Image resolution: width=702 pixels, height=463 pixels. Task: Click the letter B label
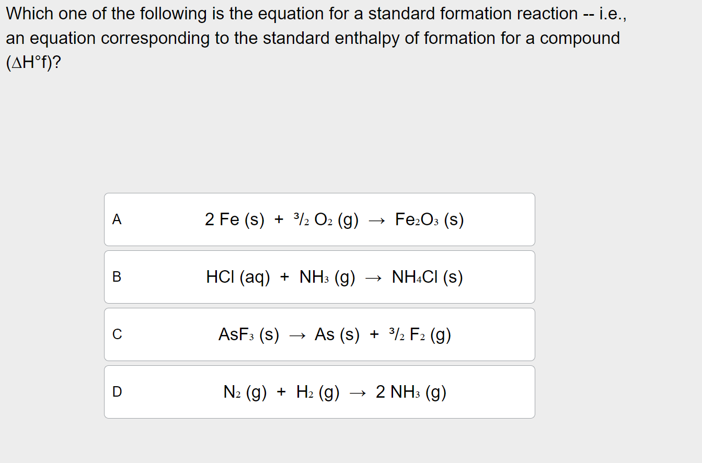(117, 277)
